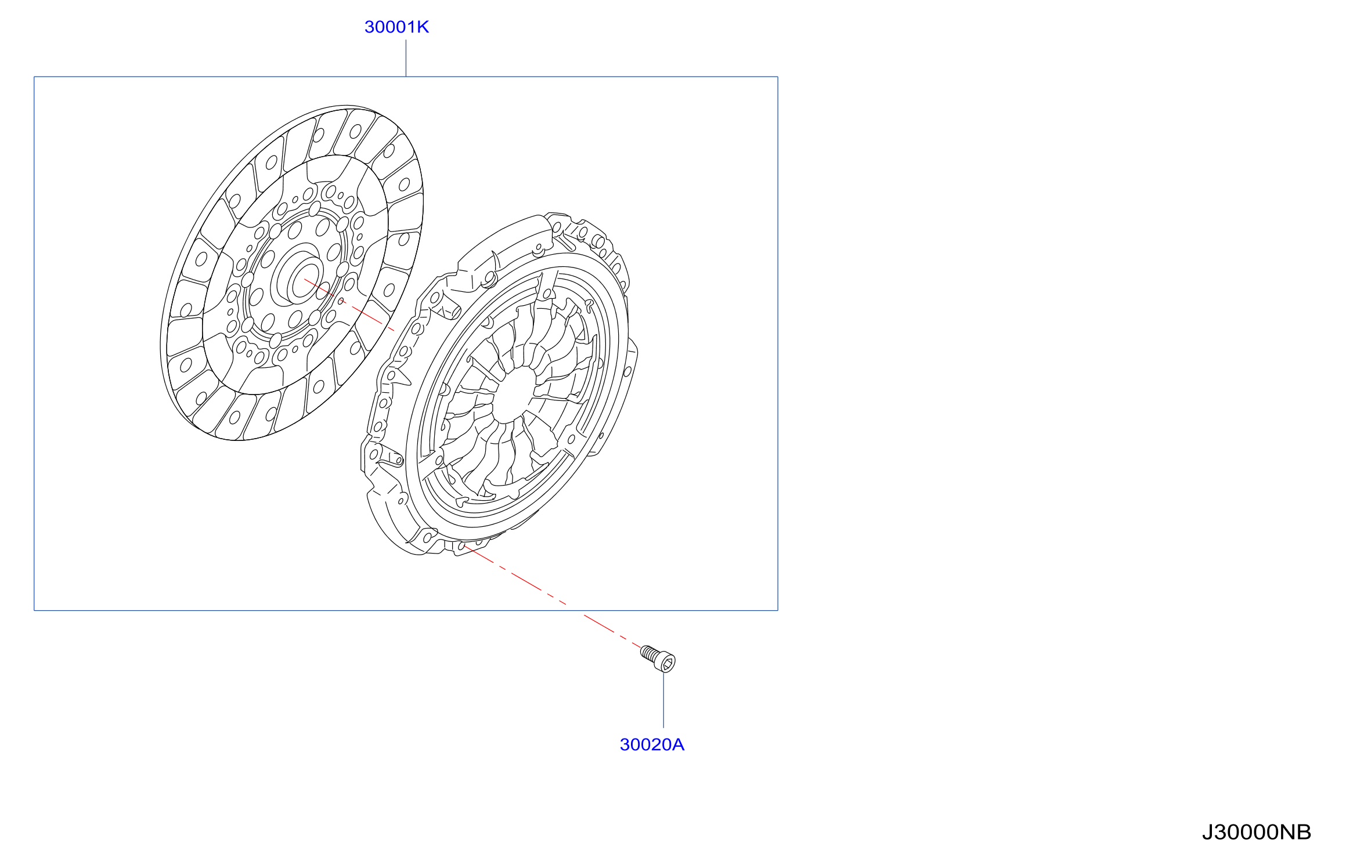Viewport: 1364px width, 861px height.
Task: Select the clutch cover bolt icon
Action: click(x=658, y=659)
